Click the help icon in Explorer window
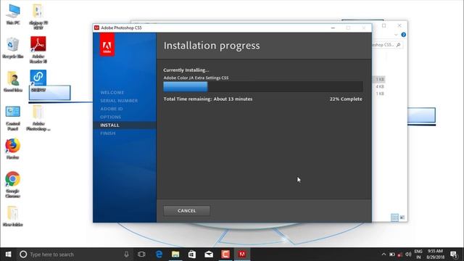The image size is (464, 261). tap(403, 35)
